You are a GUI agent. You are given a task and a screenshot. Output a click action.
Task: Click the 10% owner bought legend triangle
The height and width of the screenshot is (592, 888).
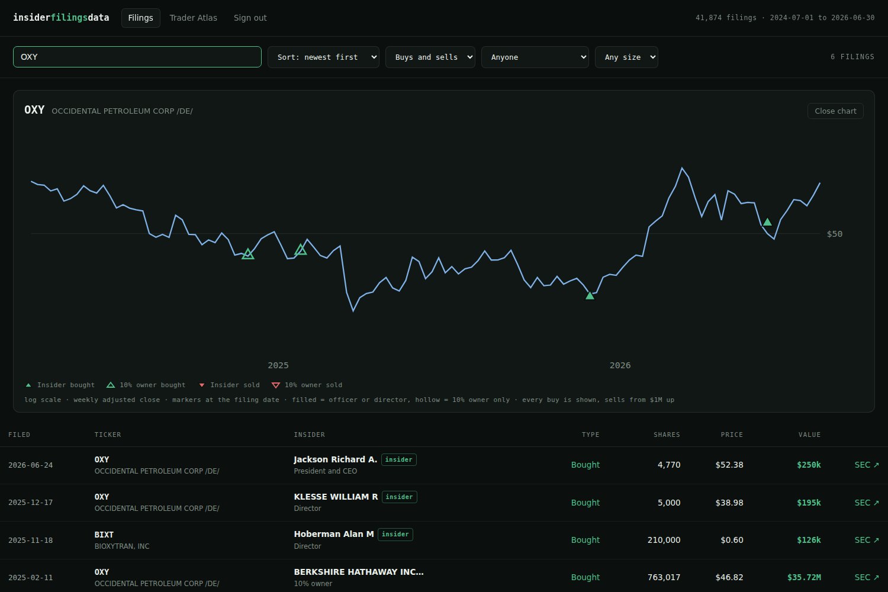[111, 385]
